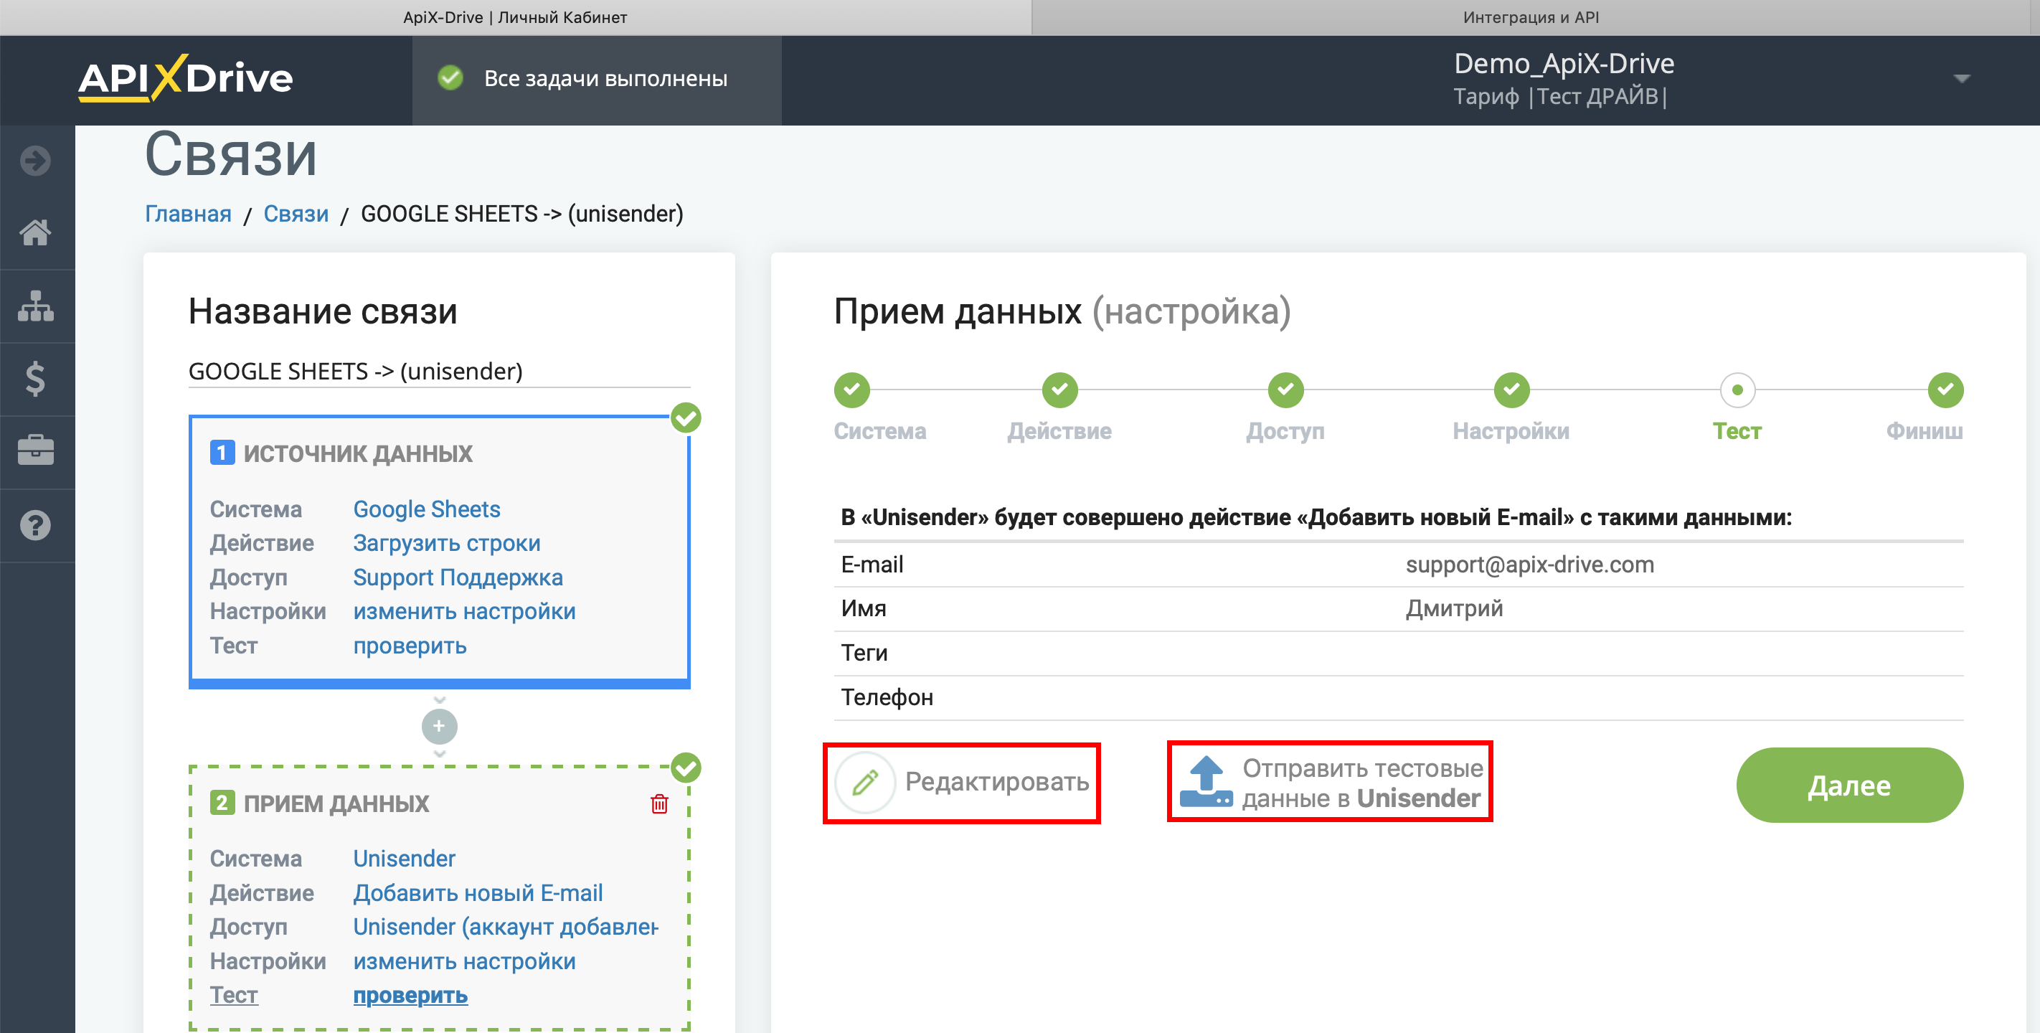Expand sidebar with the arrow icon
This screenshot has width=2040, height=1033.
[36, 161]
